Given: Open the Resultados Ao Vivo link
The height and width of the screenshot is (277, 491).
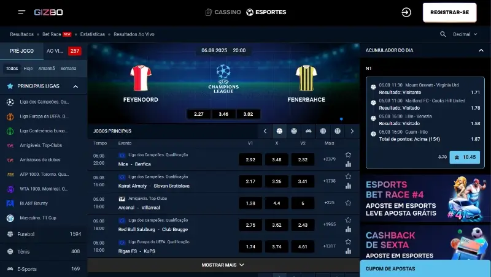Looking at the screenshot, I should click(134, 34).
